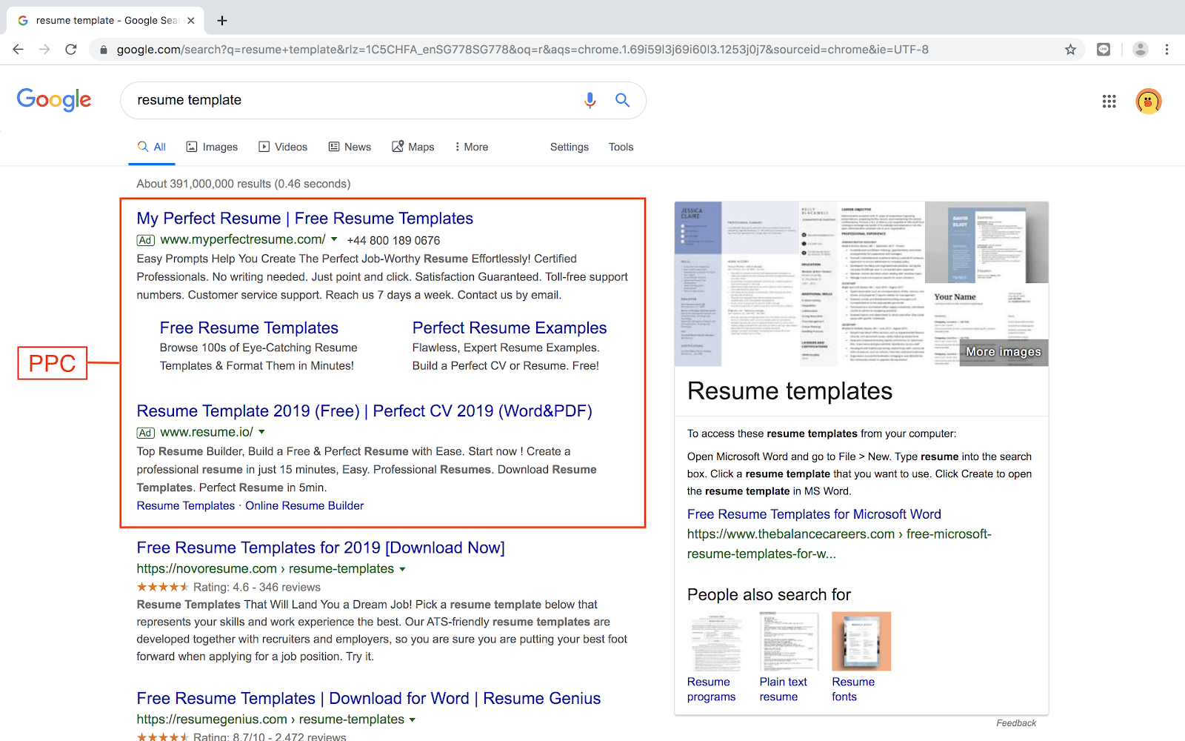Open the Resume Templates sitelink under resume.io
The width and height of the screenshot is (1185, 741).
pyautogui.click(x=186, y=505)
